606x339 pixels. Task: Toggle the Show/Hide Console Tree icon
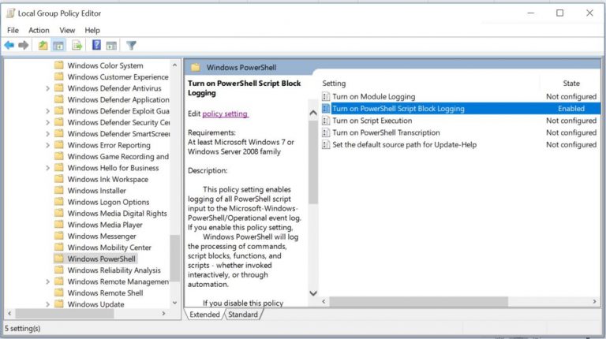(58, 46)
